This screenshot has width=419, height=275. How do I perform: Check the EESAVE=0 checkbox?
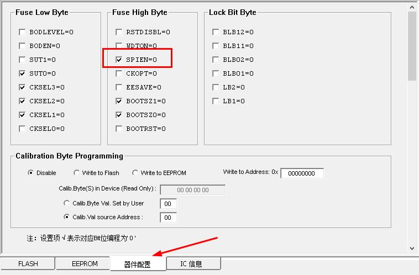pyautogui.click(x=119, y=87)
